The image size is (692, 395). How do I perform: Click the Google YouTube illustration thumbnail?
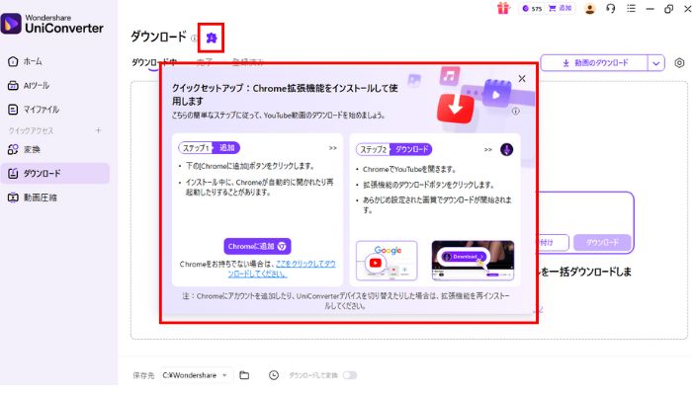[387, 261]
